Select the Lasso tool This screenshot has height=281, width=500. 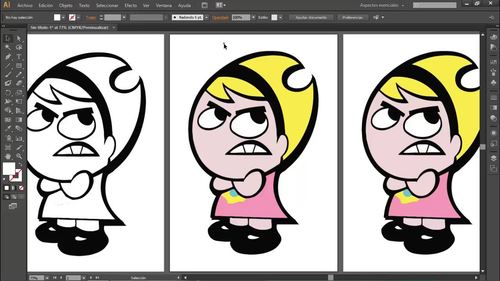19,47
